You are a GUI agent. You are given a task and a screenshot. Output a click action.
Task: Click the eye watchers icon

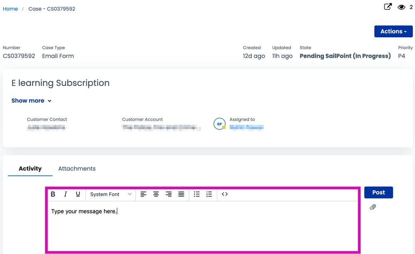401,7
